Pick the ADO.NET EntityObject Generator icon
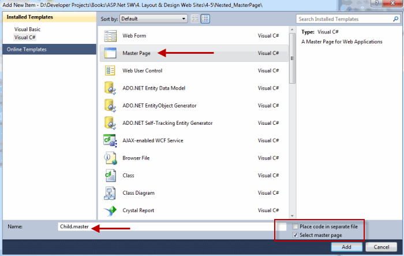Viewport: 404px width, 256px height. (110, 106)
